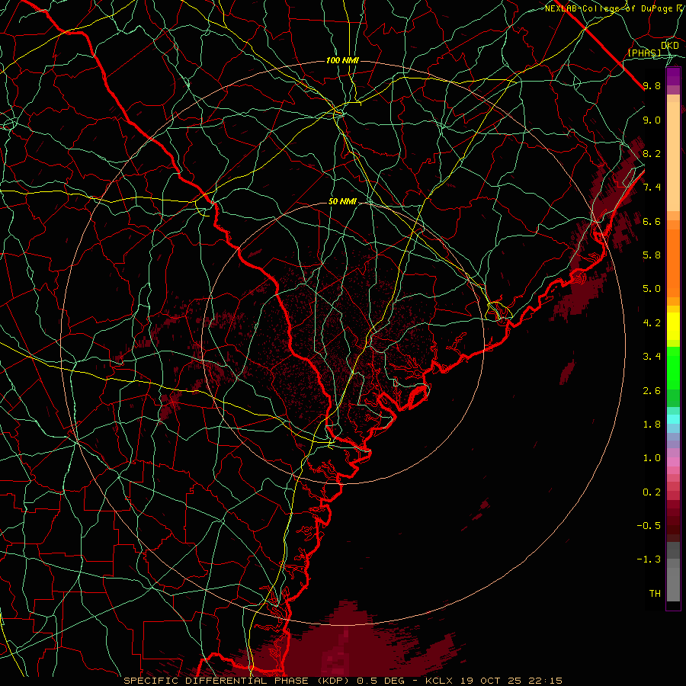686x686 pixels.
Task: Click the 9.8 value on the color scale
Action: click(652, 85)
